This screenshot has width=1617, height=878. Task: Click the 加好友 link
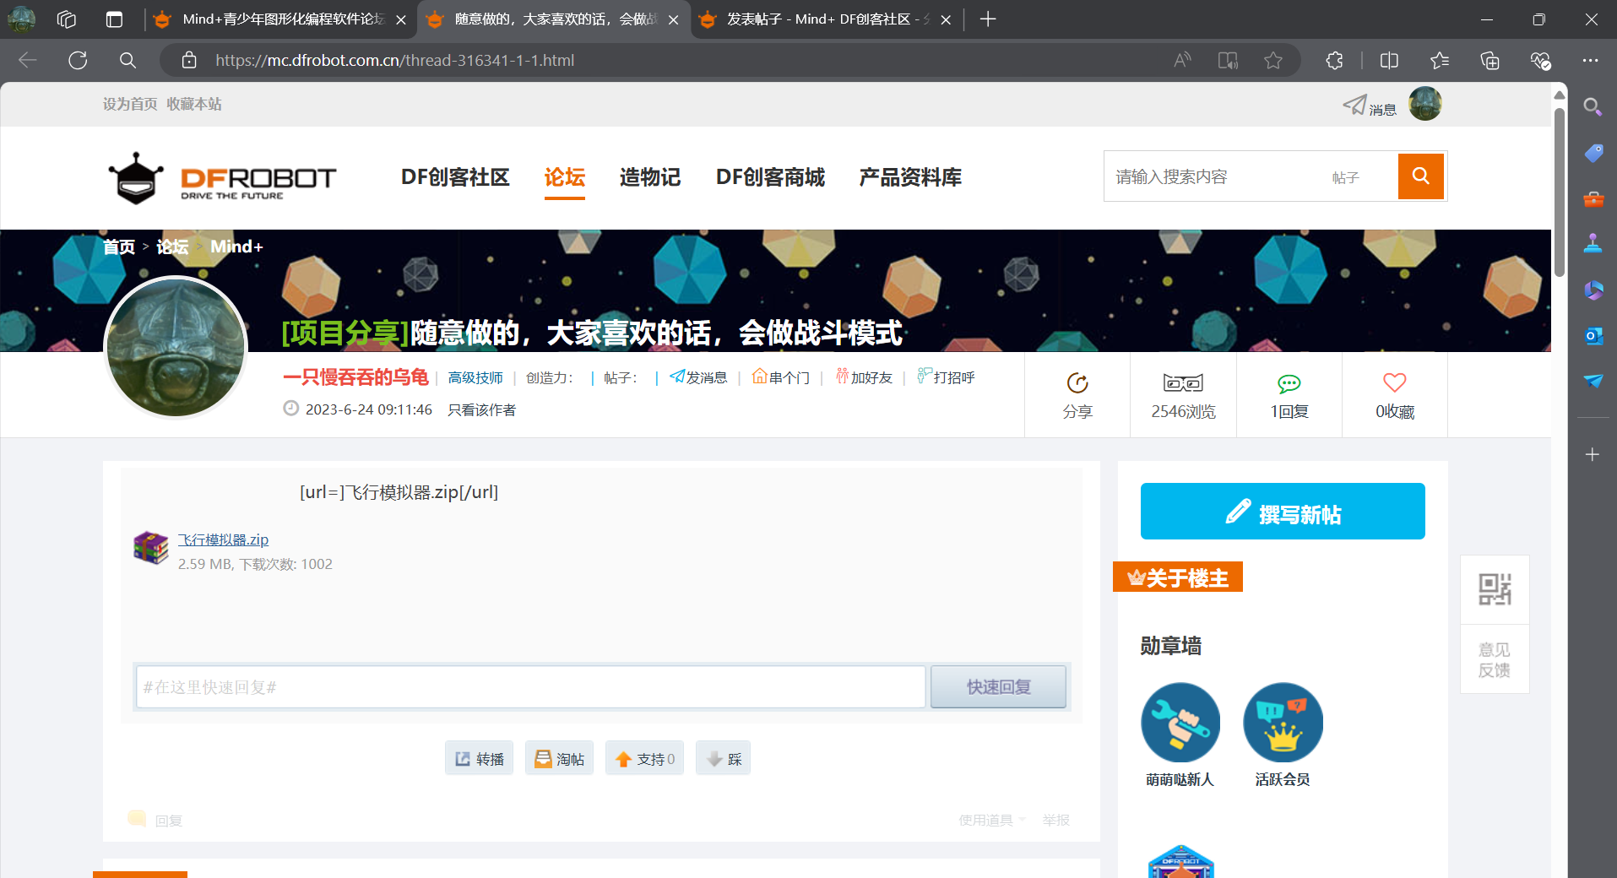864,377
